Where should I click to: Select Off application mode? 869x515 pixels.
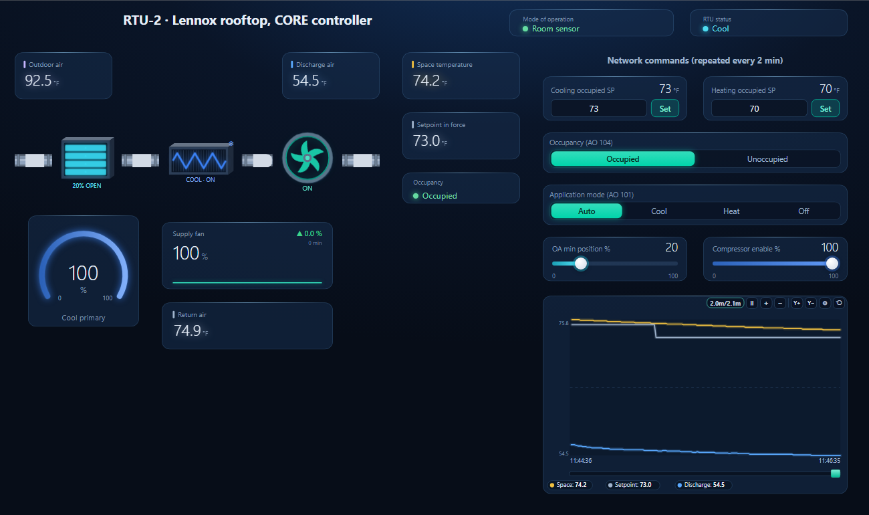803,211
